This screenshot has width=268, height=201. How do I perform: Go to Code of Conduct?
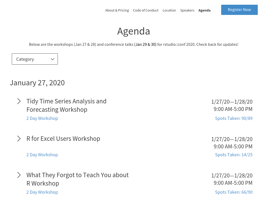146,10
